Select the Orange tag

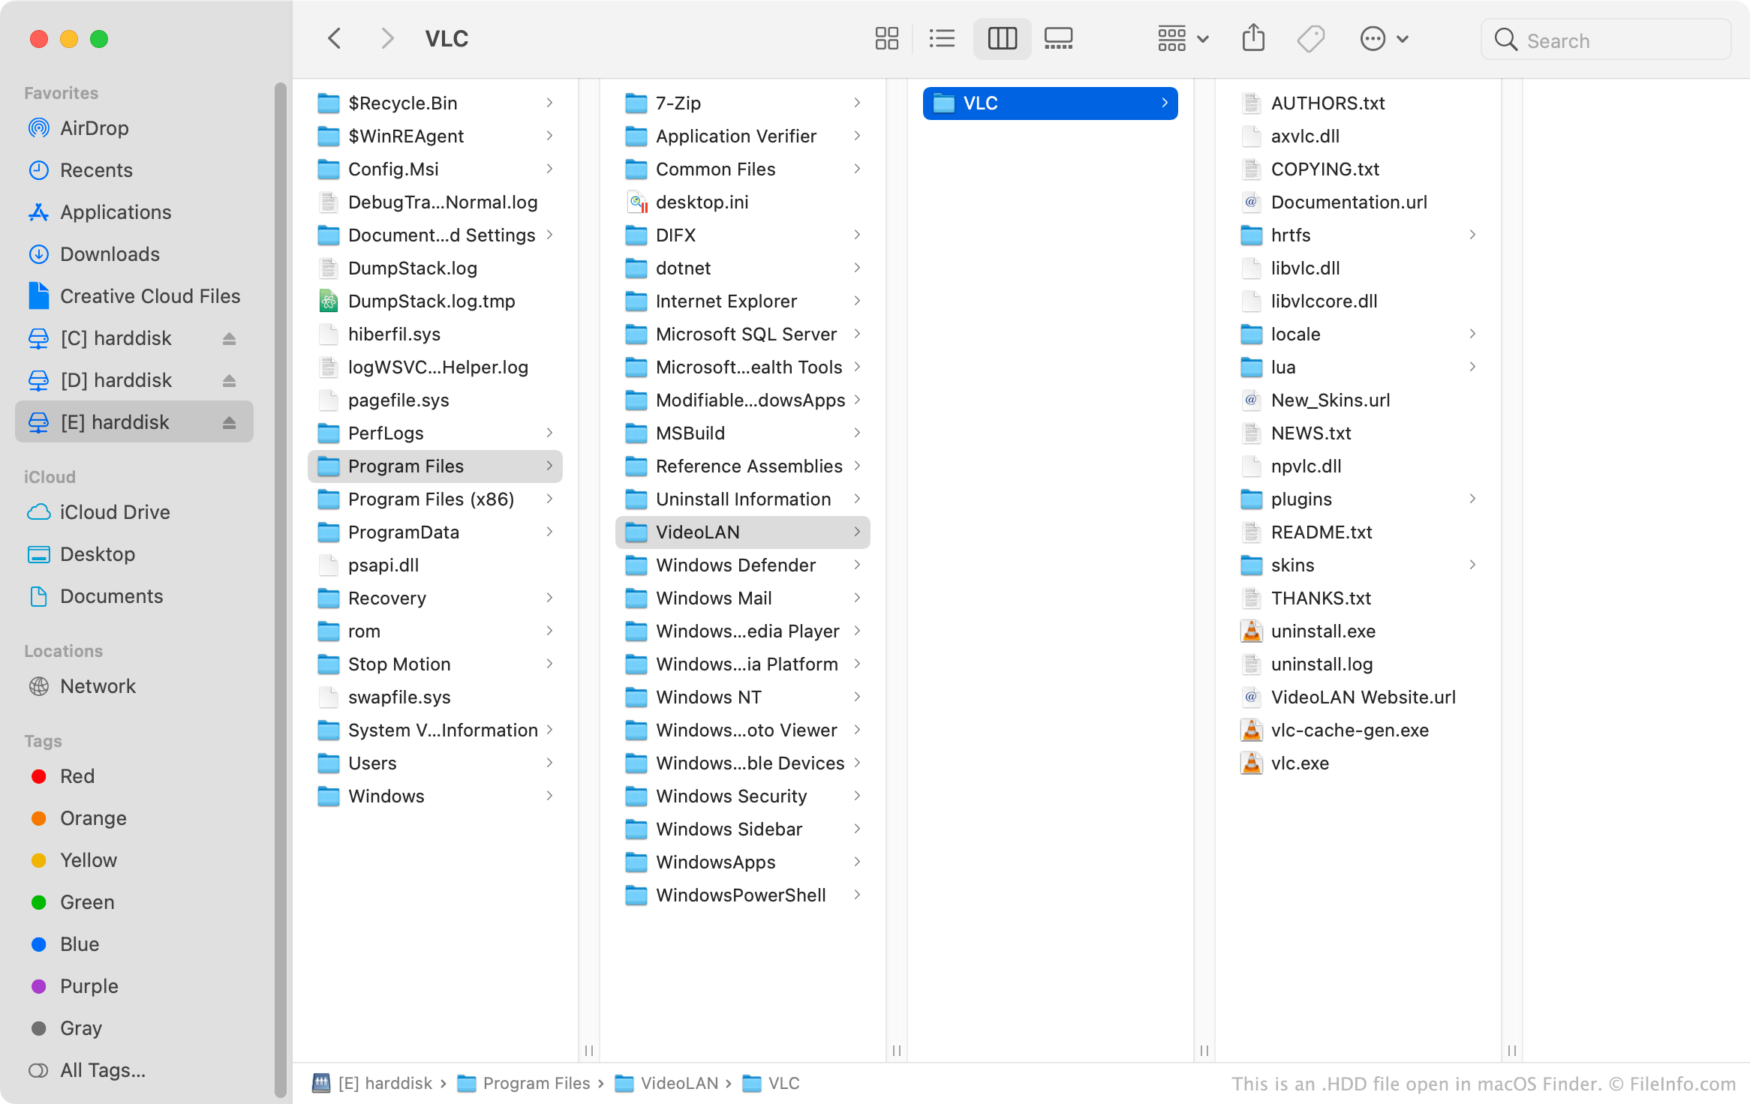pos(93,818)
